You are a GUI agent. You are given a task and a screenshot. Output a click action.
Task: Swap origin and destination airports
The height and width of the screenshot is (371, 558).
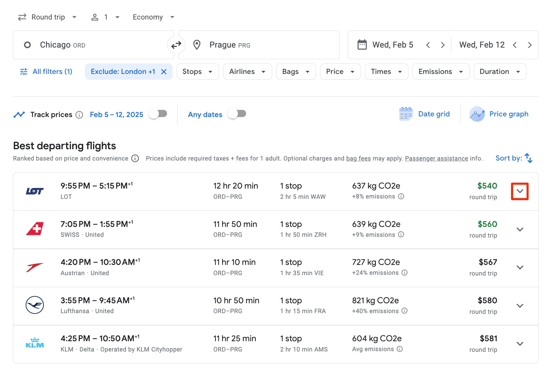[x=176, y=44]
